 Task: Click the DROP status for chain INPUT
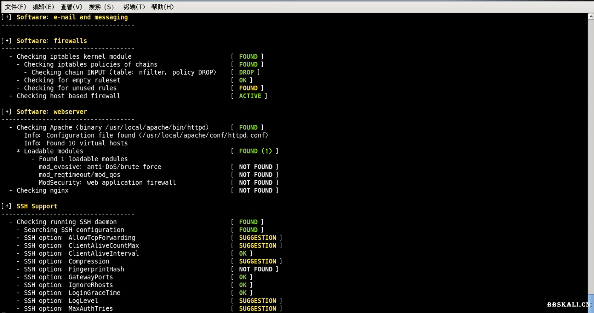click(x=246, y=72)
